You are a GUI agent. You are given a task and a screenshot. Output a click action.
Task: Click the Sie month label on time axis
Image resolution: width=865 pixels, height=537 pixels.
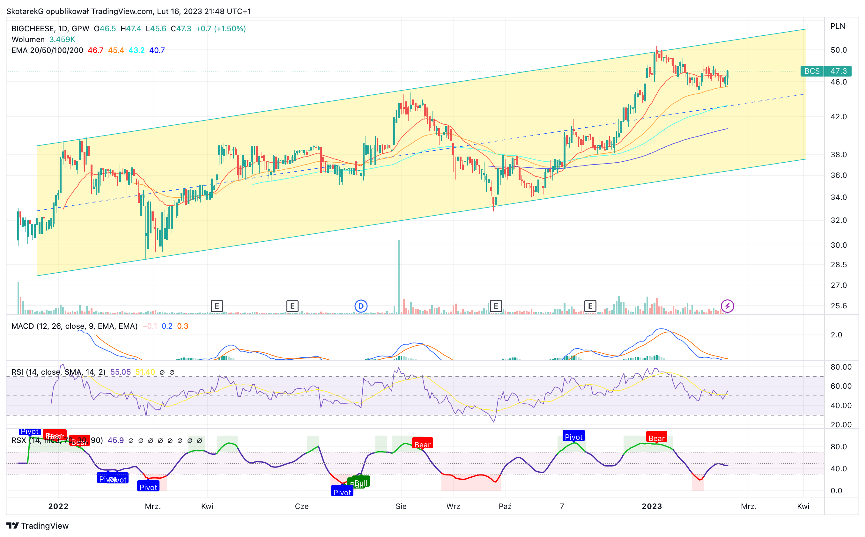(x=401, y=506)
